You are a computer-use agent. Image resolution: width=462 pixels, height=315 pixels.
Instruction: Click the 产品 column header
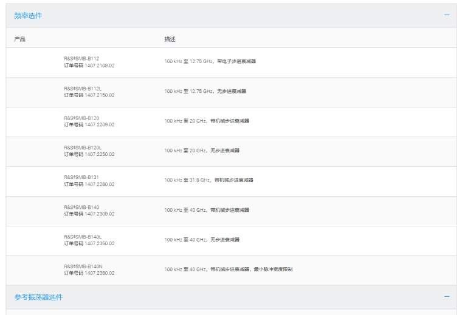(x=20, y=39)
